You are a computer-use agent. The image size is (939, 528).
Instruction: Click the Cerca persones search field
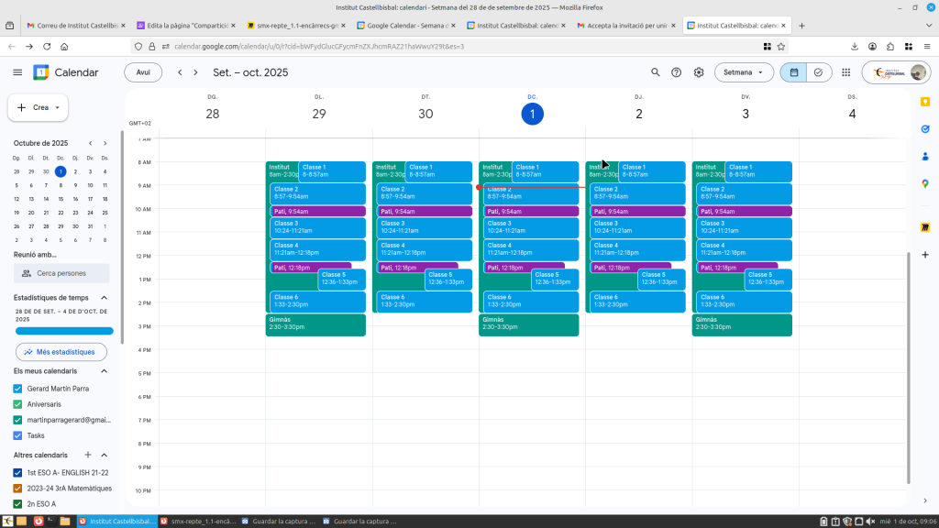coord(61,273)
